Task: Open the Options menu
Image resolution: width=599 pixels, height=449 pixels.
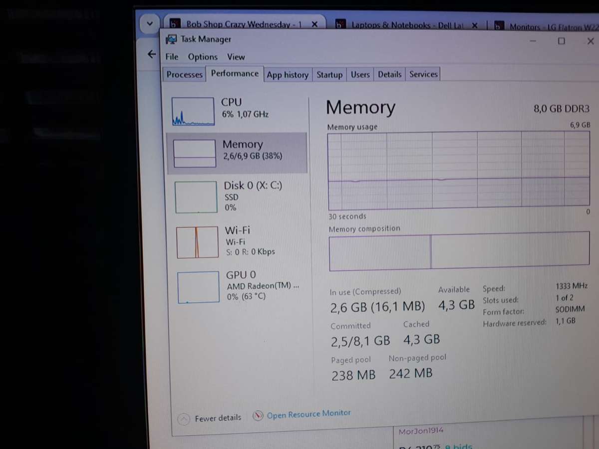Action: click(x=202, y=57)
